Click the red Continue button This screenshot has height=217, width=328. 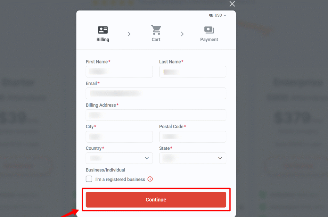coord(156,200)
